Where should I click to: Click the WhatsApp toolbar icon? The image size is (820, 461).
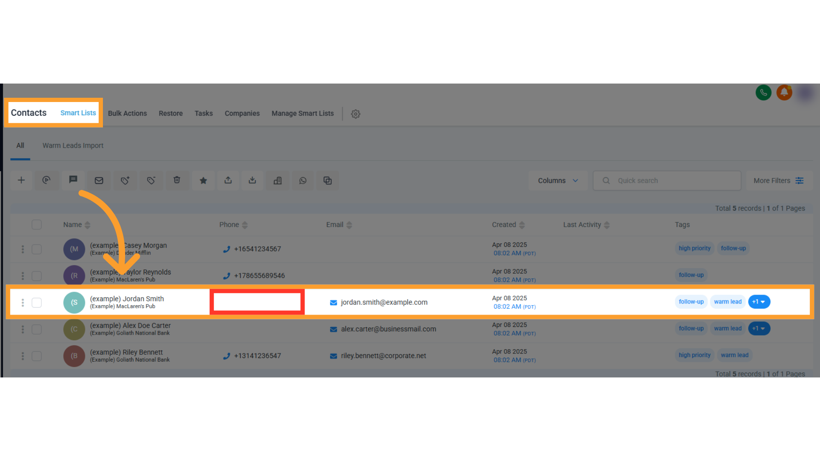click(303, 181)
